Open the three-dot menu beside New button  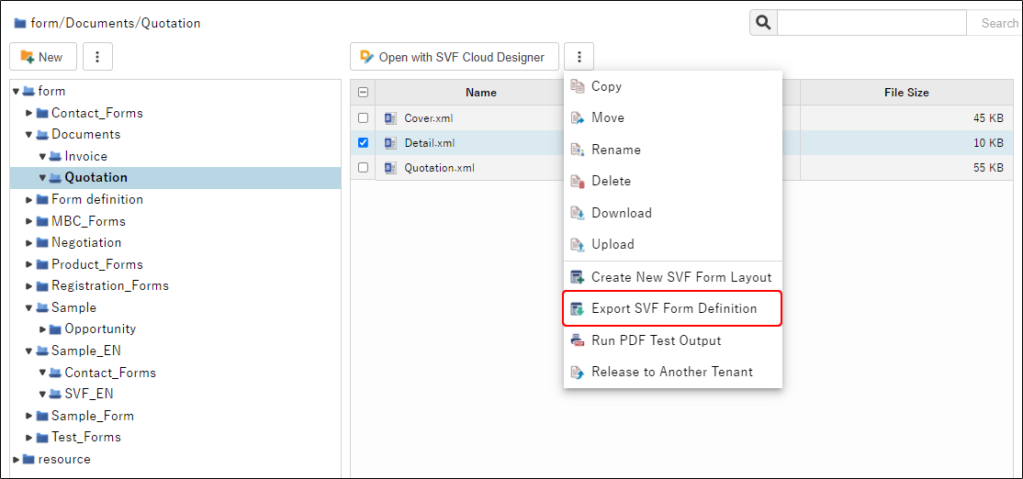(97, 57)
